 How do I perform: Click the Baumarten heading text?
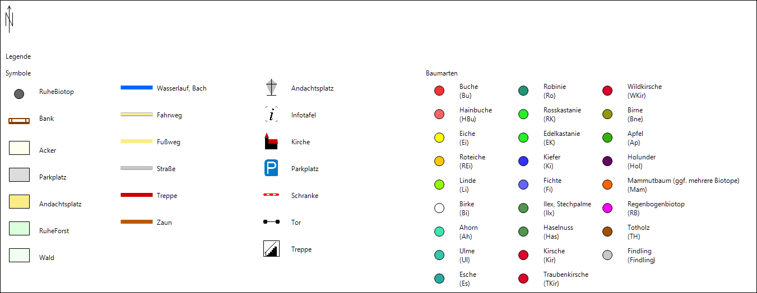coord(442,73)
